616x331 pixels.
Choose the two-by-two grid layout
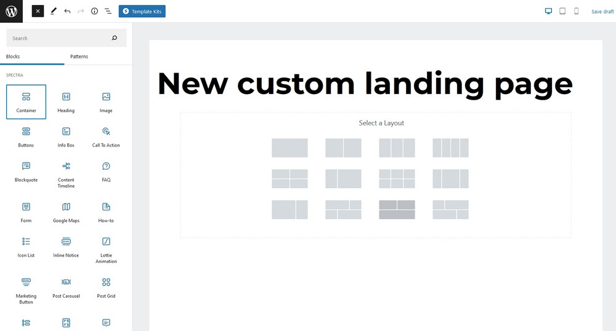click(x=290, y=179)
